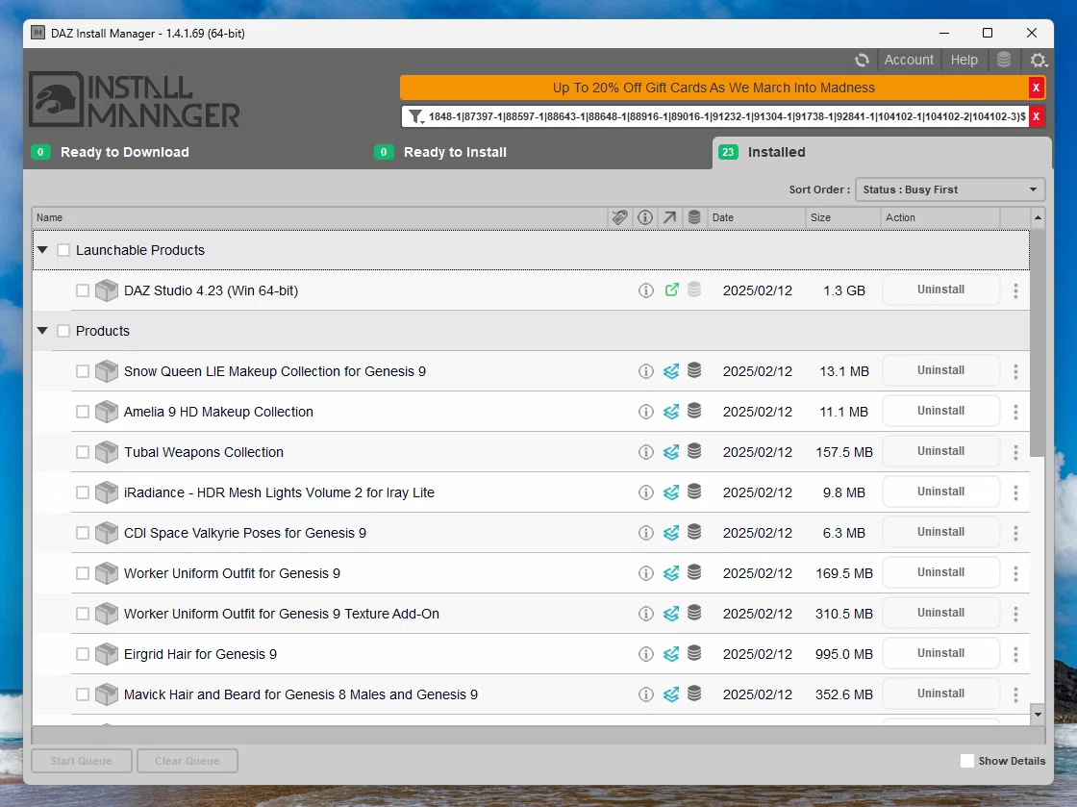Click the refresh icon next to Account
The image size is (1077, 807).
862,61
